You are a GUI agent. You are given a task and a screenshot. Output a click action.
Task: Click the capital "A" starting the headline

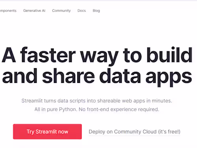coord(9,55)
